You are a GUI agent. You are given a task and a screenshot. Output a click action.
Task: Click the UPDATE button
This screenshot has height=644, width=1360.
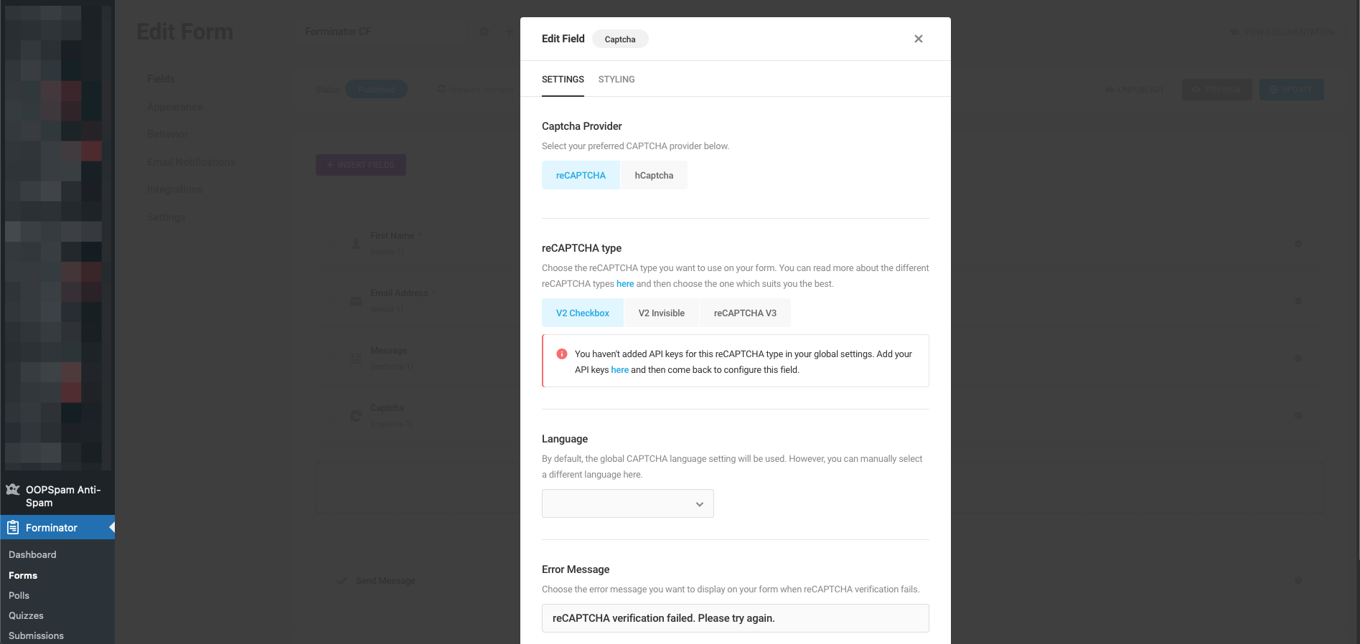[x=1292, y=90]
